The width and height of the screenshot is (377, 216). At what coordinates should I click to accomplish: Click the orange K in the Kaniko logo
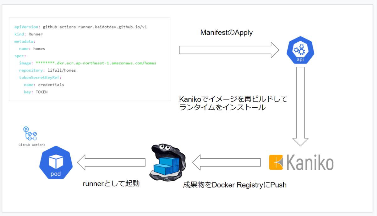276,162
